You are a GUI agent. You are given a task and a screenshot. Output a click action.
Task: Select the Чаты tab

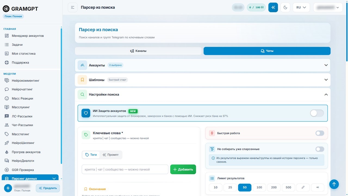[x=267, y=51]
